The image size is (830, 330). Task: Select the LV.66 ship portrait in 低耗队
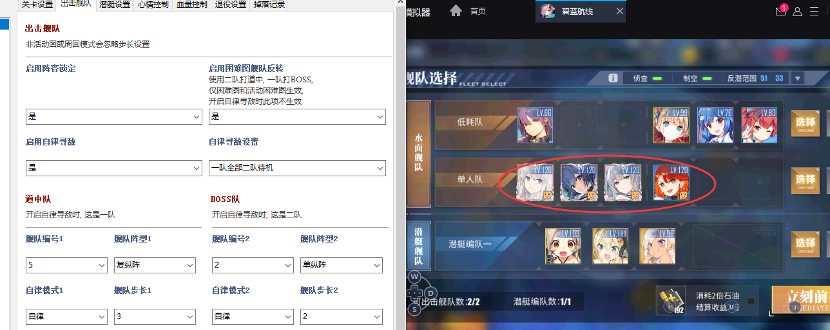534,125
